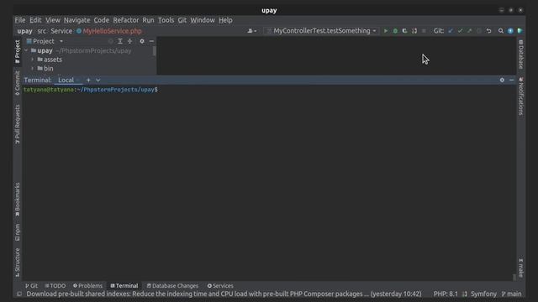Open terminal tab options chevron
The width and height of the screenshot is (538, 302).
click(98, 80)
